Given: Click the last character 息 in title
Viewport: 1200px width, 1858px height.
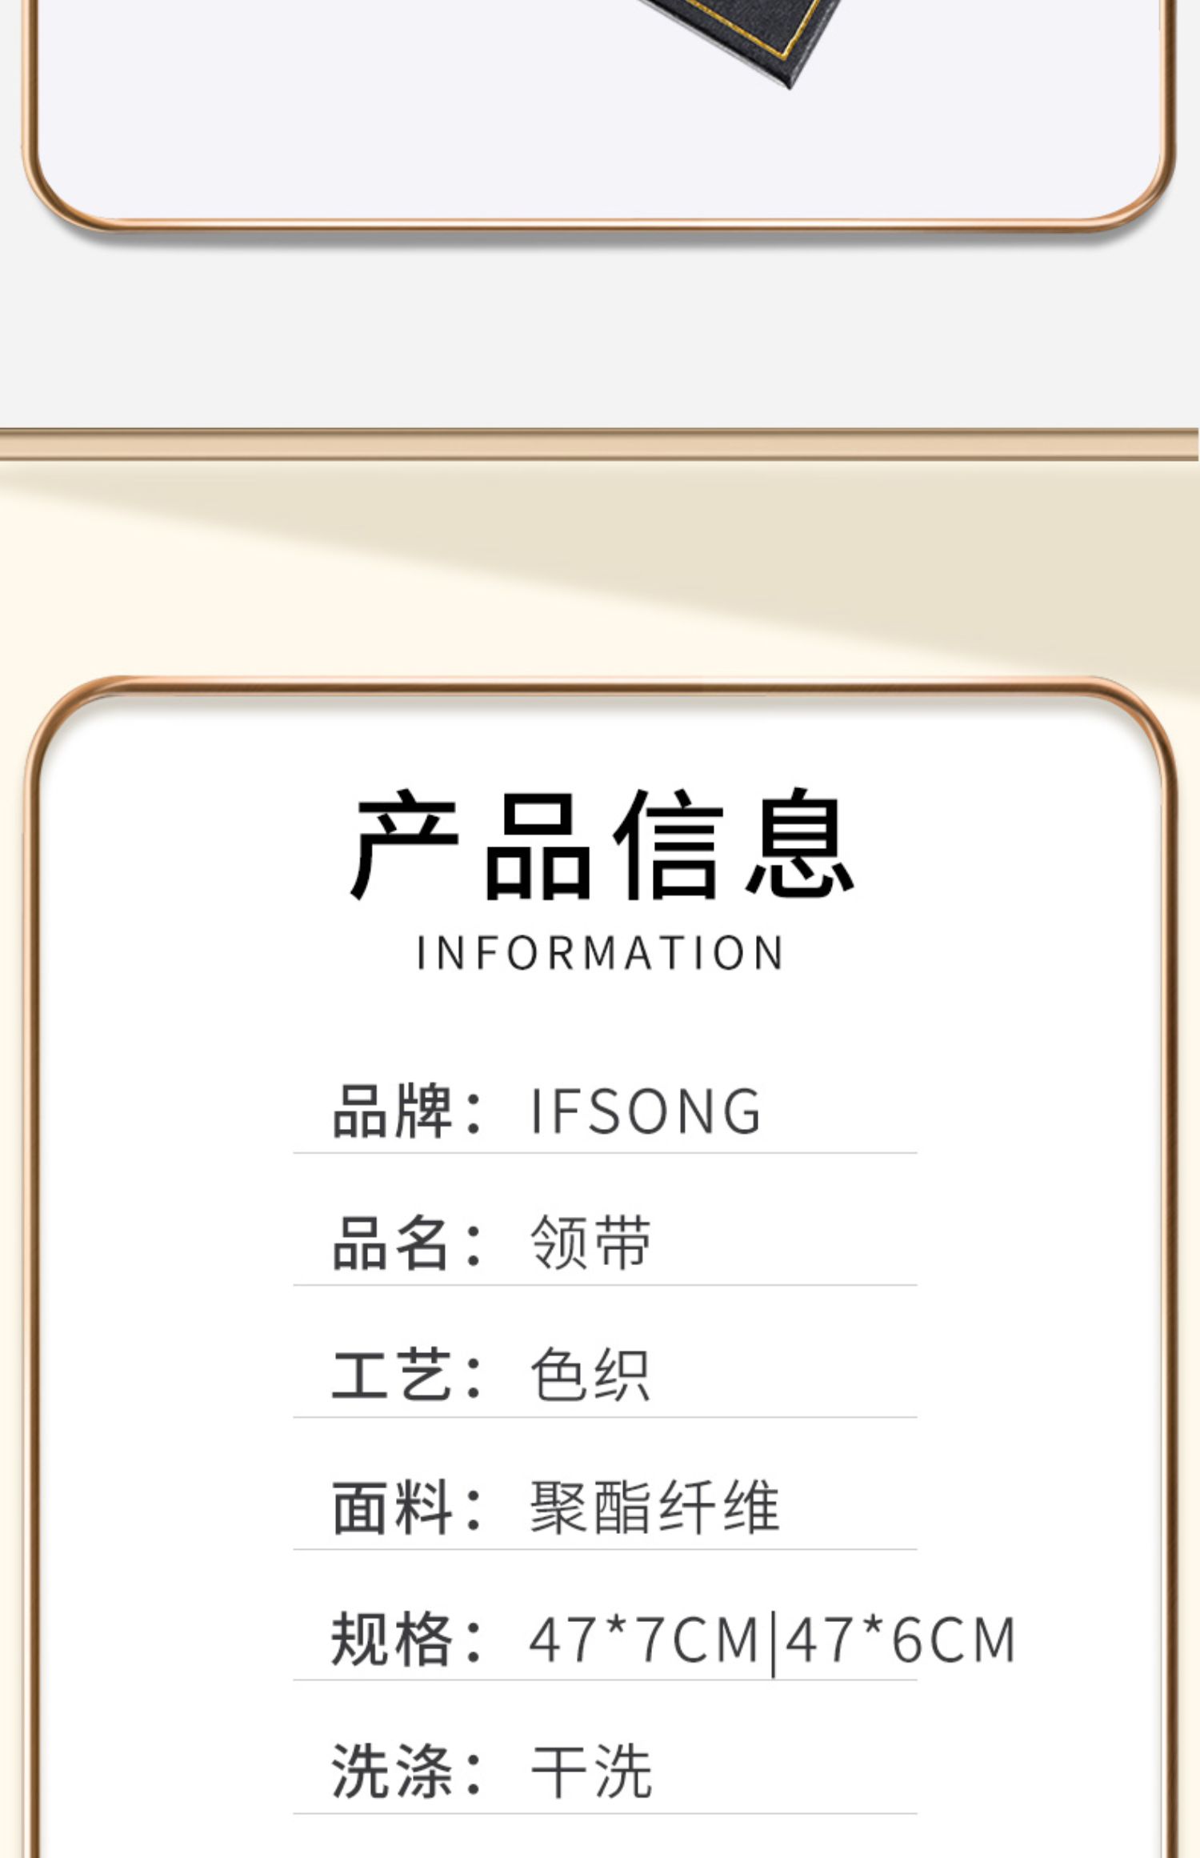Looking at the screenshot, I should click(799, 843).
